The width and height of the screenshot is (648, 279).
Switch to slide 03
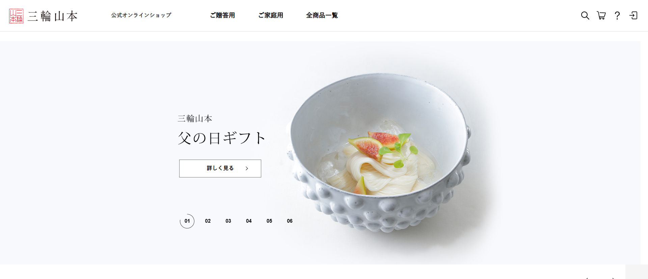(228, 221)
